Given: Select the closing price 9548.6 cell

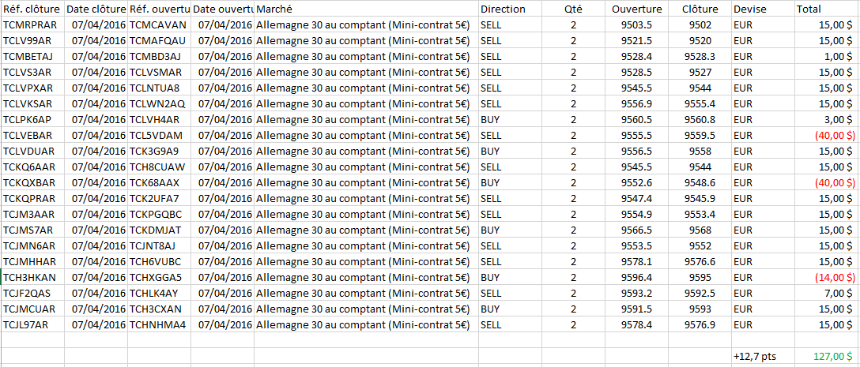Looking at the screenshot, I should pyautogui.click(x=700, y=182).
